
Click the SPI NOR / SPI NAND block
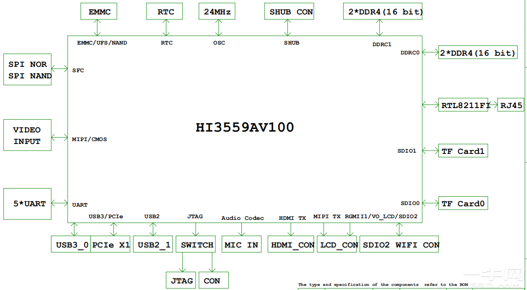point(28,70)
